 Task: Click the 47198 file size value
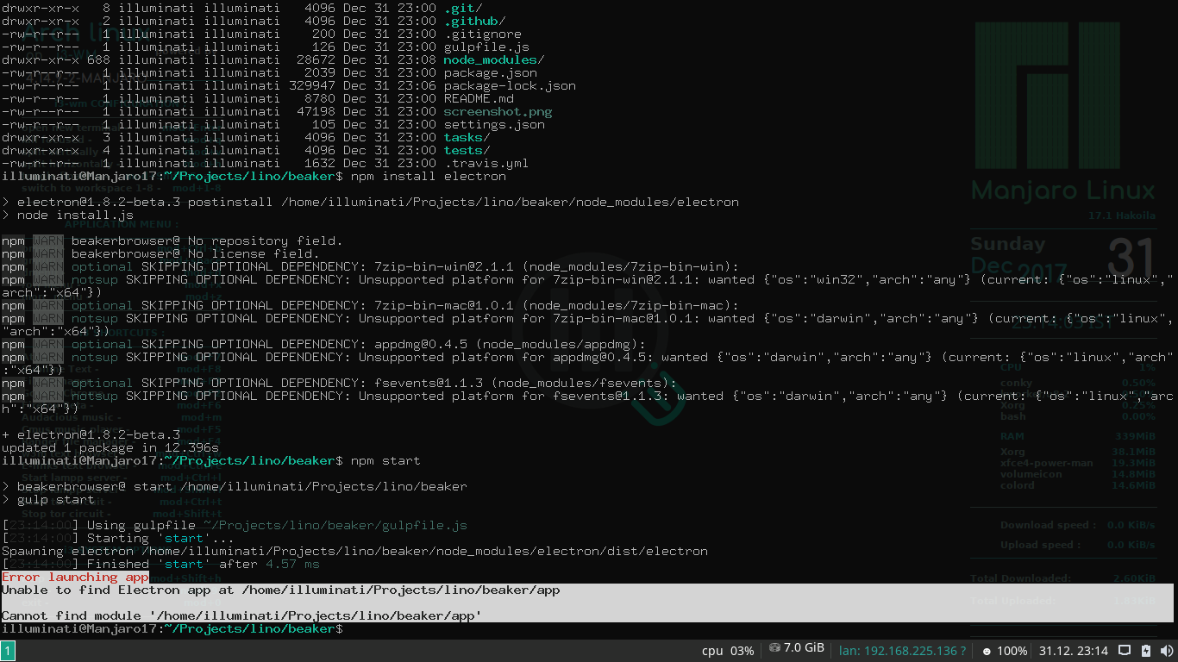coord(316,111)
